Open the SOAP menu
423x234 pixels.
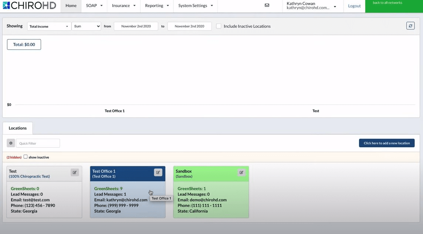[94, 6]
